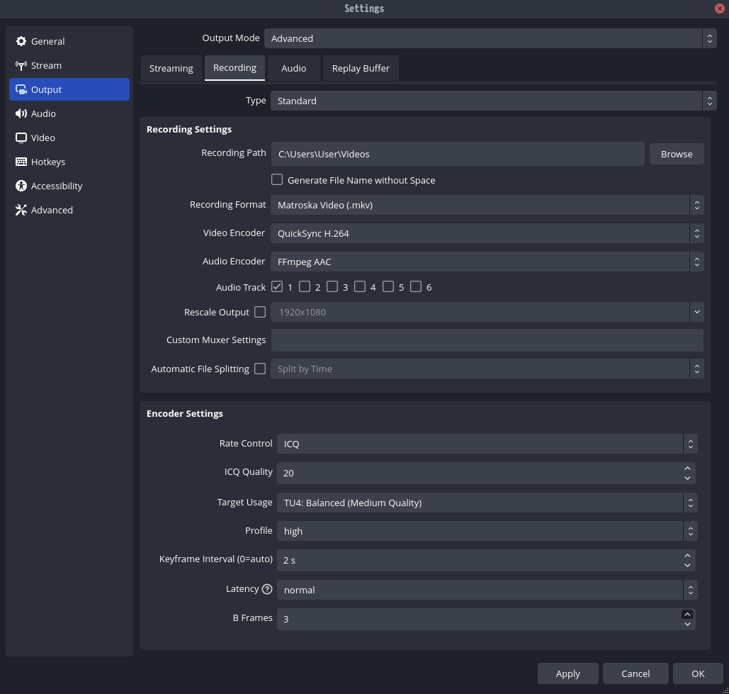Screen dimensions: 729x694
Task: Open General settings via gear icon
Action: click(21, 42)
